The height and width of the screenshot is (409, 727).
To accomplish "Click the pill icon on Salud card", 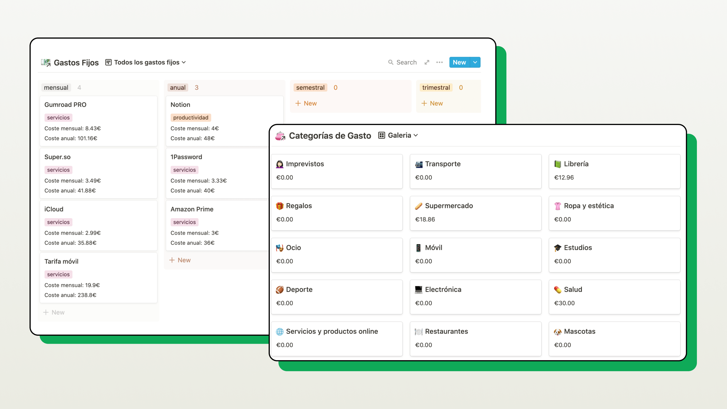I will pyautogui.click(x=557, y=290).
